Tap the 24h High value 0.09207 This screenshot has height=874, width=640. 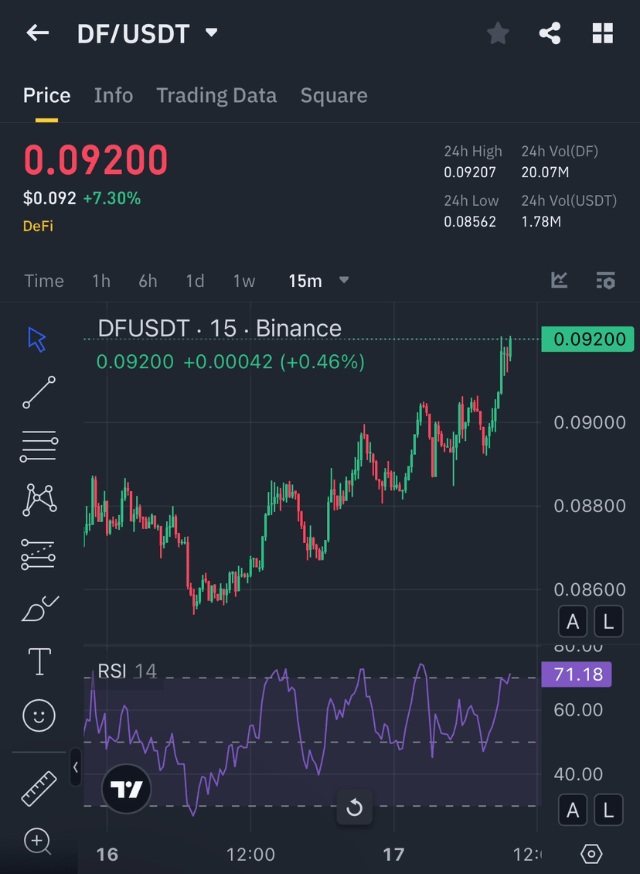pyautogui.click(x=469, y=172)
